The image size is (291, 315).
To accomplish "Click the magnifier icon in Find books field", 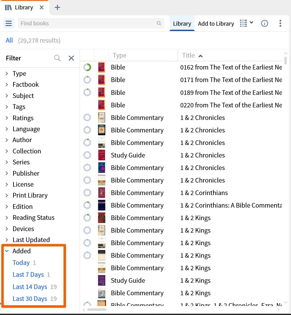I will point(159,23).
